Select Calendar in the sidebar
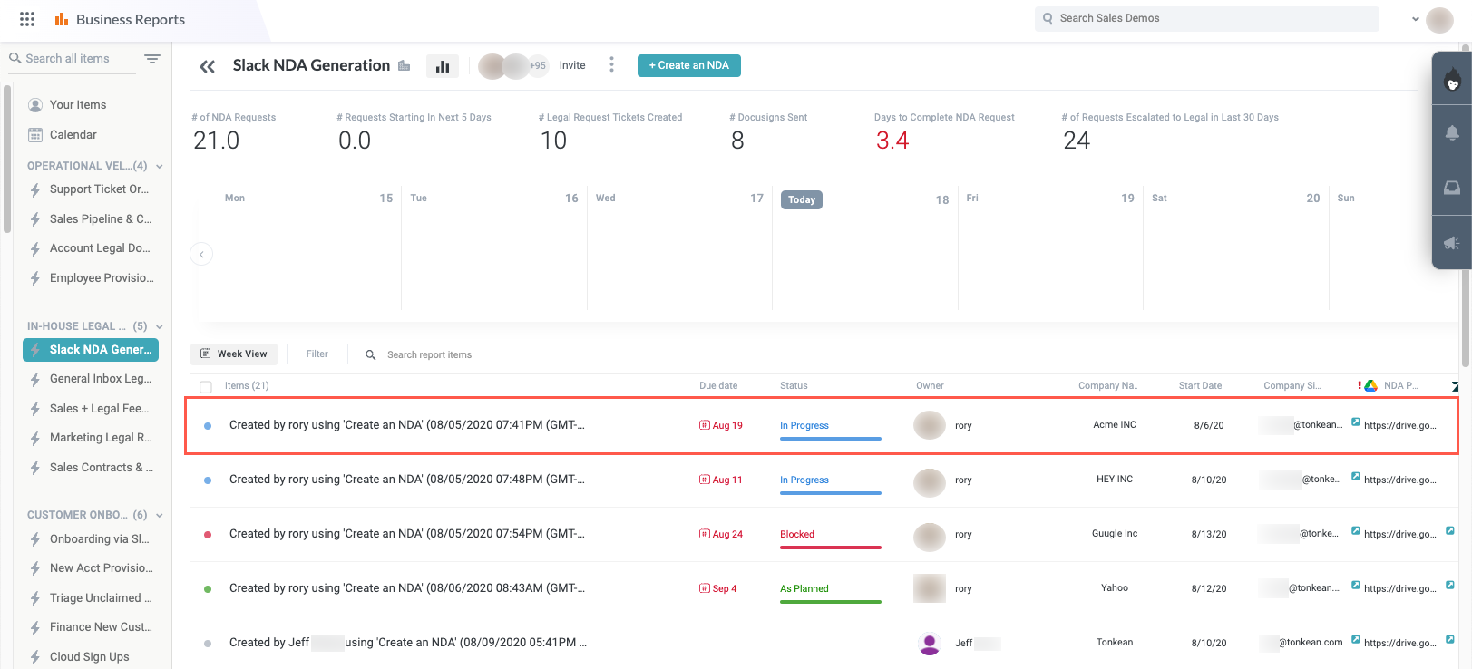 [x=73, y=135]
